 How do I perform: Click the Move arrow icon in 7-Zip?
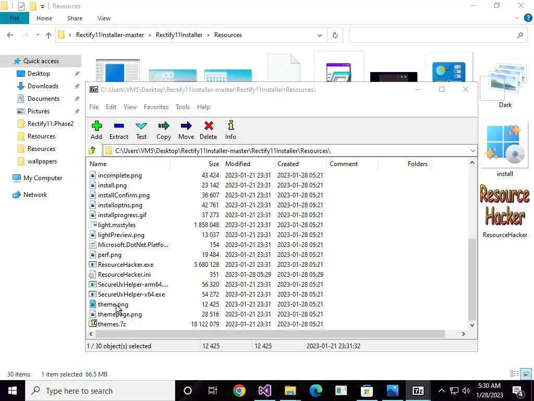[x=186, y=130]
